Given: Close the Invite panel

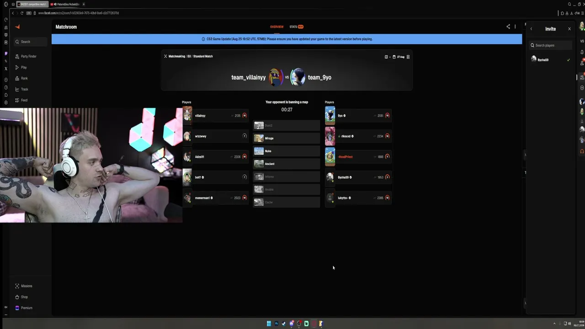Looking at the screenshot, I should tap(569, 29).
